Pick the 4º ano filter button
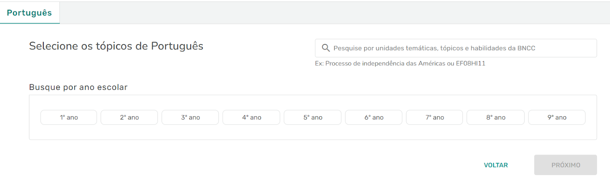610x191 pixels. tap(252, 117)
